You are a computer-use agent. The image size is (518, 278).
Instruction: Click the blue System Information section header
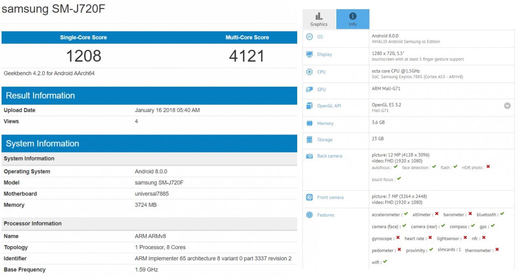click(x=149, y=143)
